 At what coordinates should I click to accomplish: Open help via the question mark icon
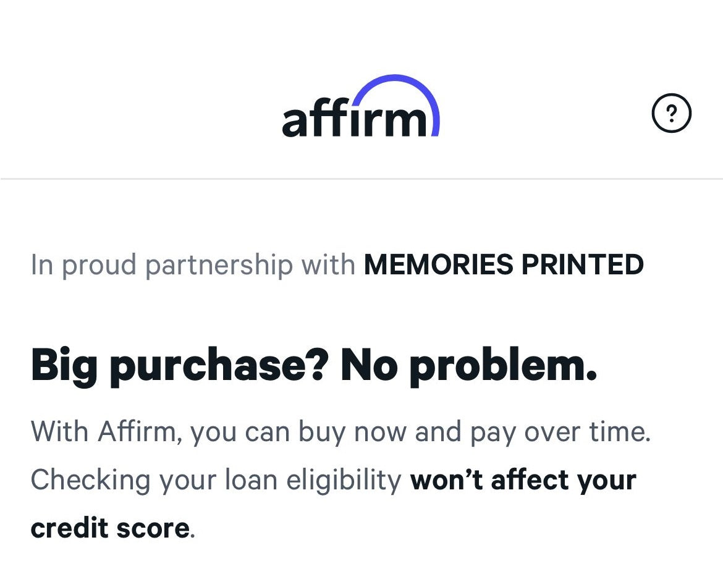672,114
